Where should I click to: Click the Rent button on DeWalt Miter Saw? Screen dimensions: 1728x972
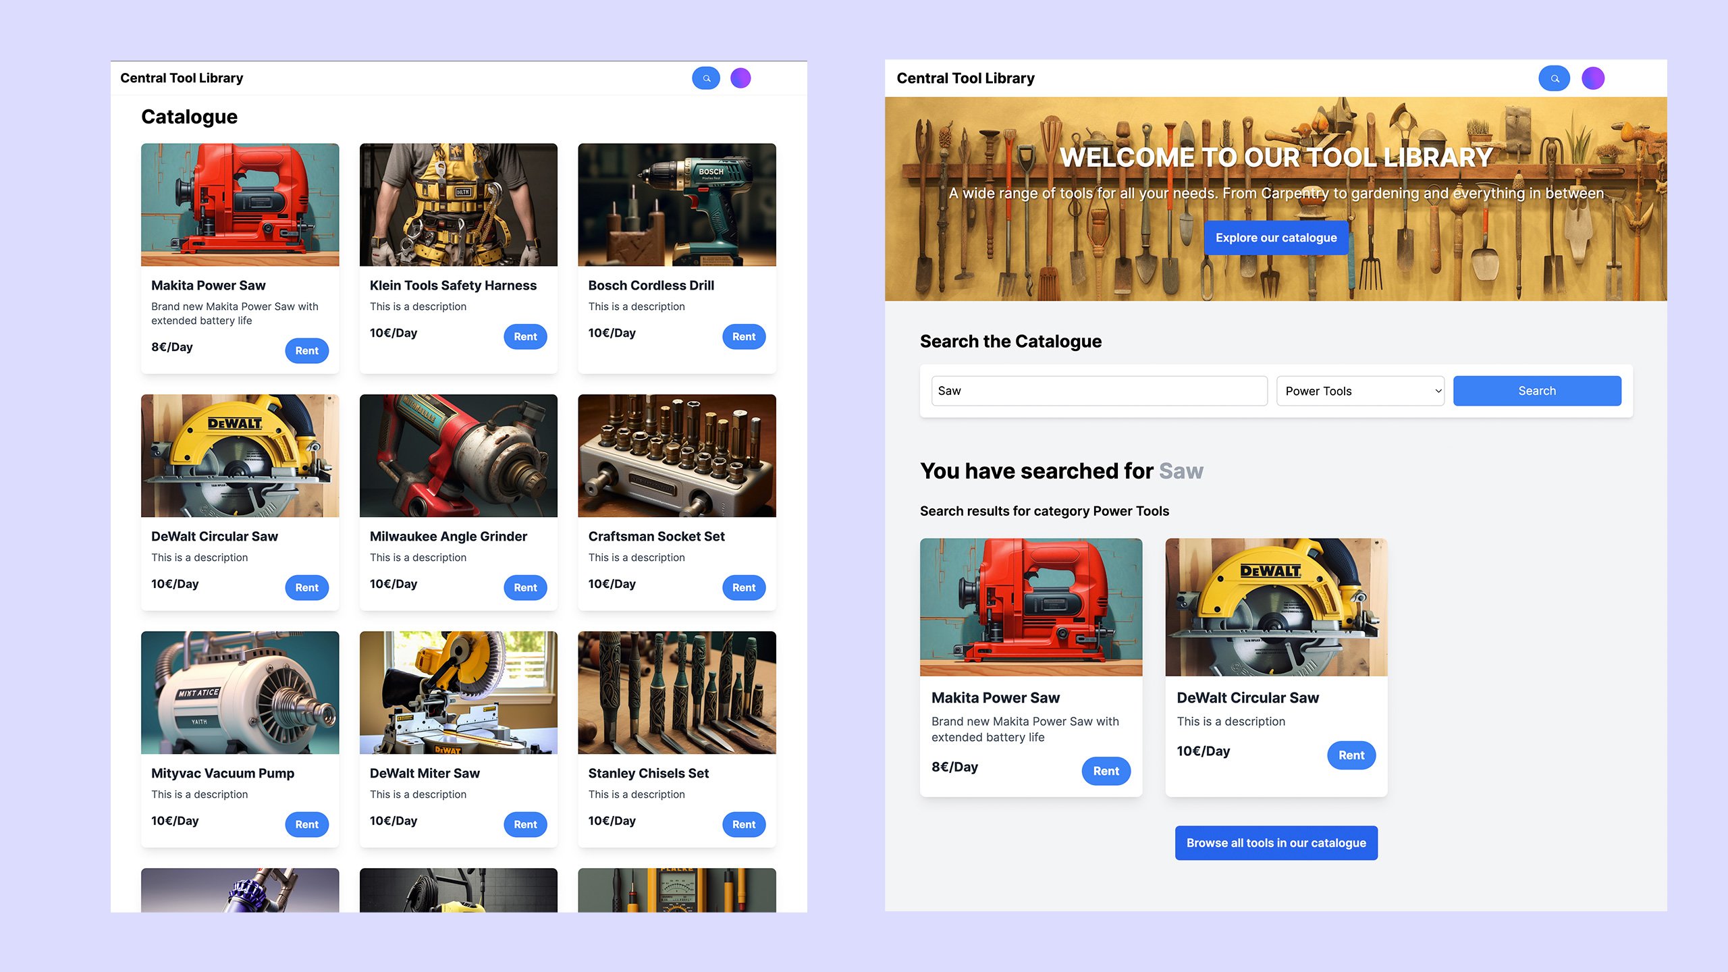click(524, 823)
